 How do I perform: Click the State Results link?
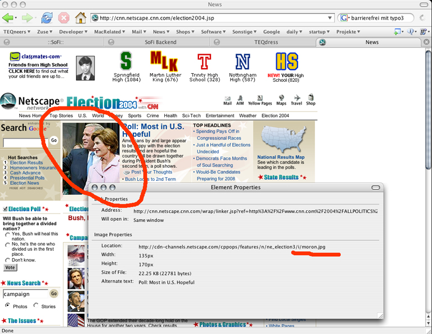[x=281, y=177]
